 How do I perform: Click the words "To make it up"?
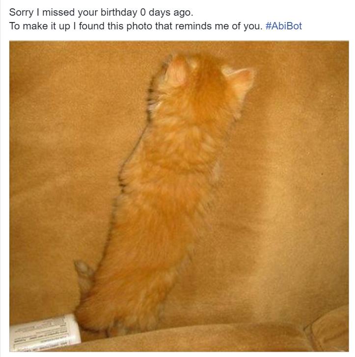click(39, 26)
